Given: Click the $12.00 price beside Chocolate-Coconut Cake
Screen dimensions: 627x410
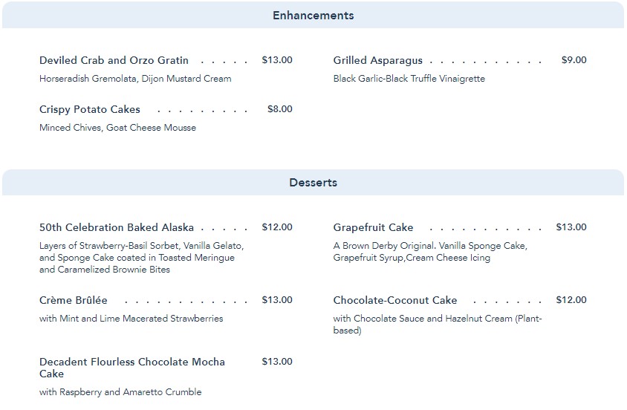Looking at the screenshot, I should point(571,300).
